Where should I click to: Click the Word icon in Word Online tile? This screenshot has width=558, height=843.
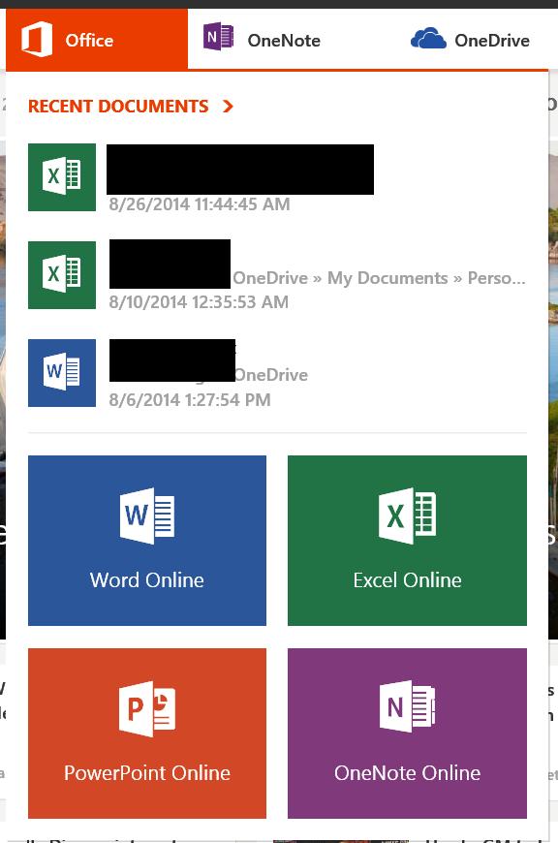coord(147,515)
